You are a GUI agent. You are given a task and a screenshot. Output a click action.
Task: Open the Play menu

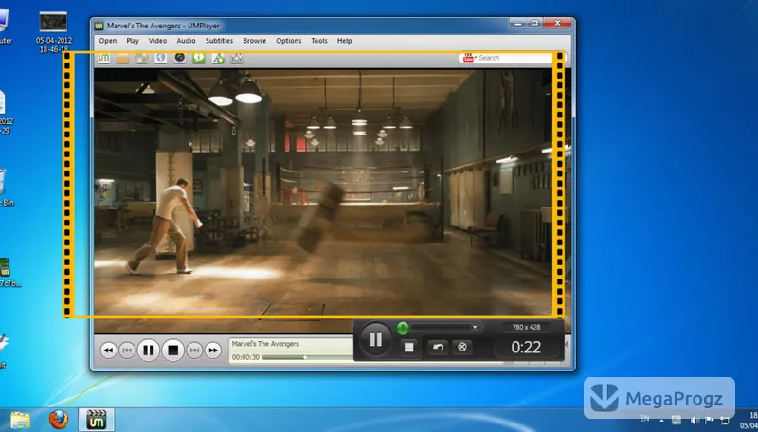pyautogui.click(x=133, y=41)
